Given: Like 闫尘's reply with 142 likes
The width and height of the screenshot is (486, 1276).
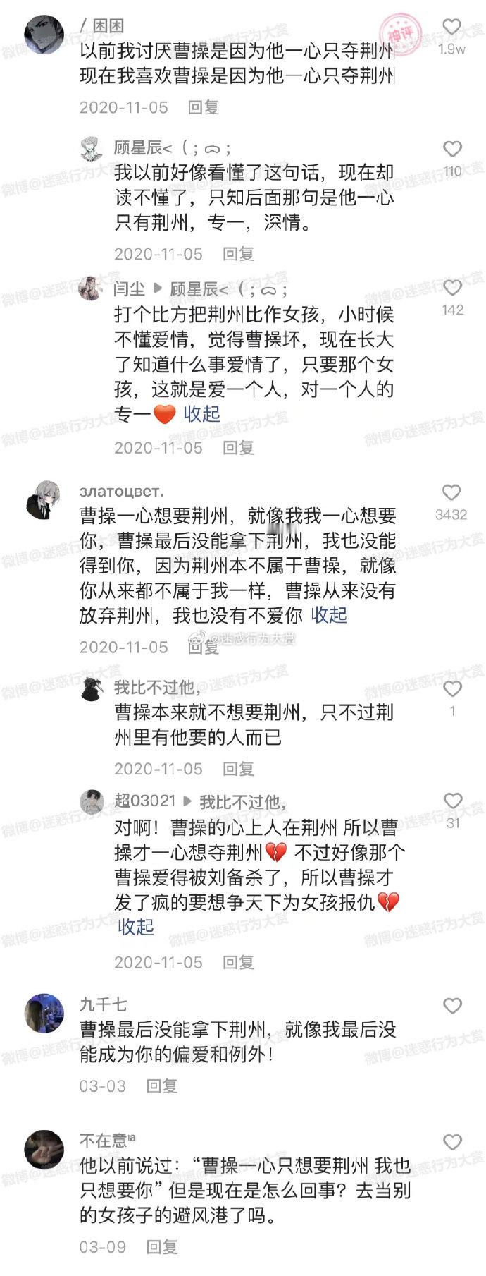Looking at the screenshot, I should click(451, 287).
